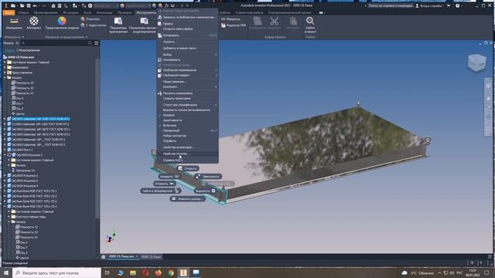Choose Free Rotate in the context menu
The width and height of the screenshot is (495, 278).
click(x=187, y=76)
